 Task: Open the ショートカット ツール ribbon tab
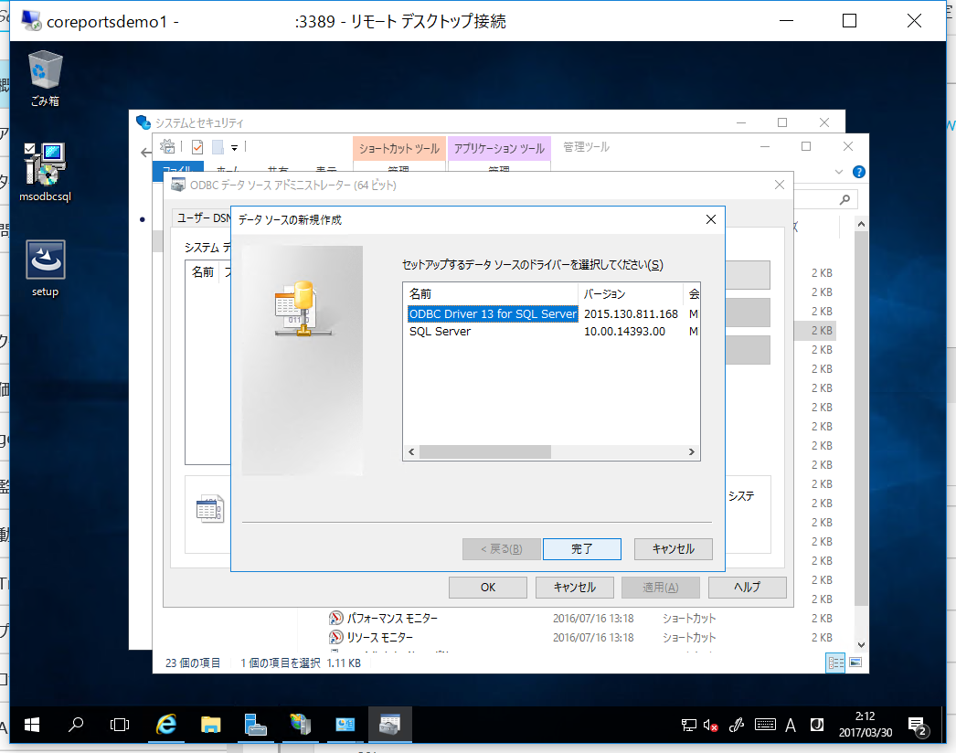coord(399,148)
